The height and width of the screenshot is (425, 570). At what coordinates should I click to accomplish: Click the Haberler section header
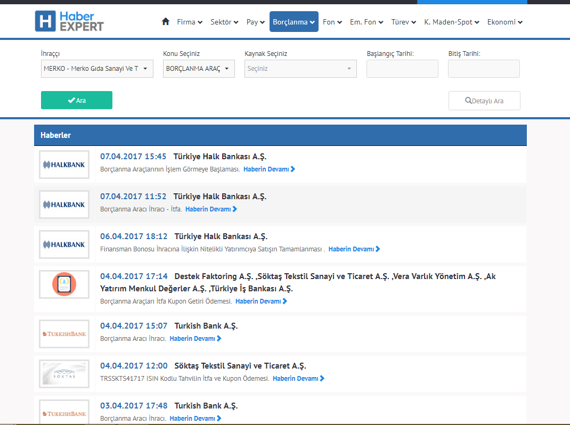click(280, 135)
